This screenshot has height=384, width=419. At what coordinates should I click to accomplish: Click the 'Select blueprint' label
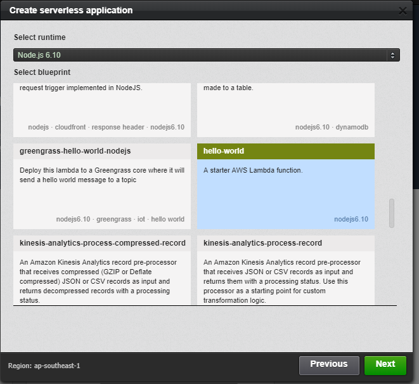click(42, 72)
